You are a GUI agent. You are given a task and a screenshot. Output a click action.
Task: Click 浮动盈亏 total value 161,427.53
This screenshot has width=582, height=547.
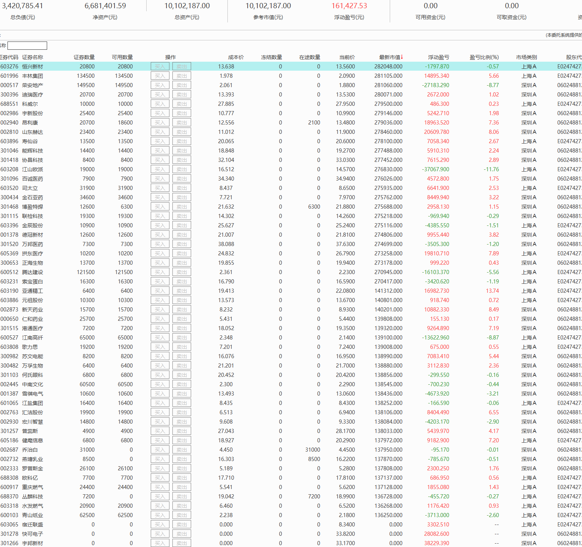tap(349, 6)
